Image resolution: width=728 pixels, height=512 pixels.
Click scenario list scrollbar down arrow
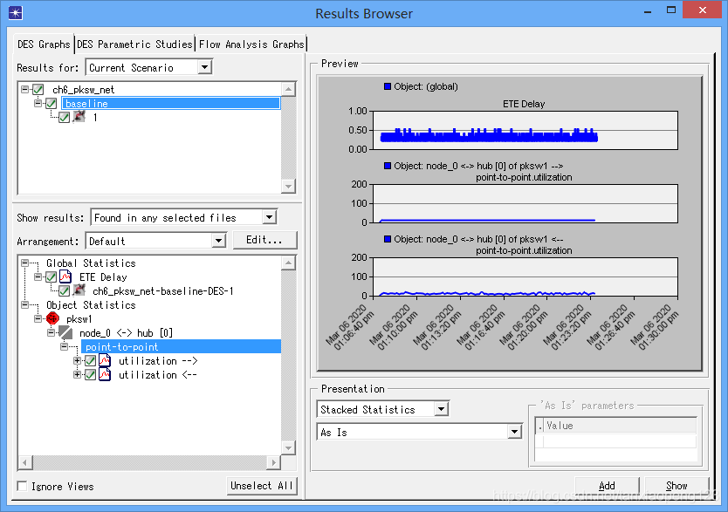(x=288, y=187)
